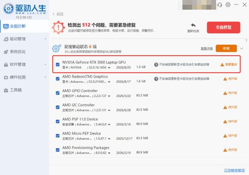The image size is (249, 175).
Task: Click 待升级 warning on AMD I2C Controller row
Action: pos(230,107)
